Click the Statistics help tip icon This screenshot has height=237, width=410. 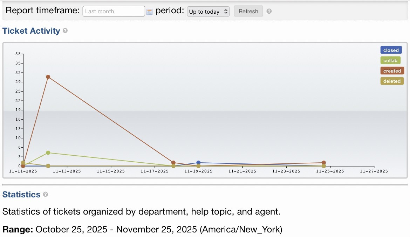46,195
